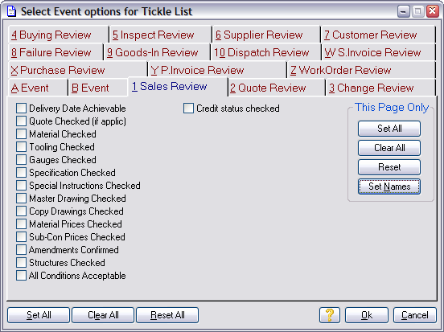Click the document icon in title bar
Image resolution: width=444 pixels, height=332 pixels.
click(11, 11)
